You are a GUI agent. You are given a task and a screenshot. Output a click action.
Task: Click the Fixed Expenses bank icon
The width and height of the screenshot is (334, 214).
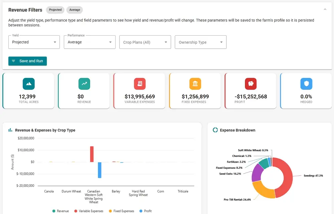(195, 84)
